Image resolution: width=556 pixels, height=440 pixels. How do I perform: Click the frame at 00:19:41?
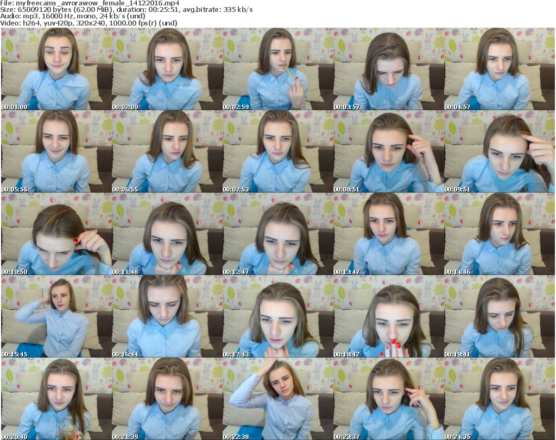499,316
